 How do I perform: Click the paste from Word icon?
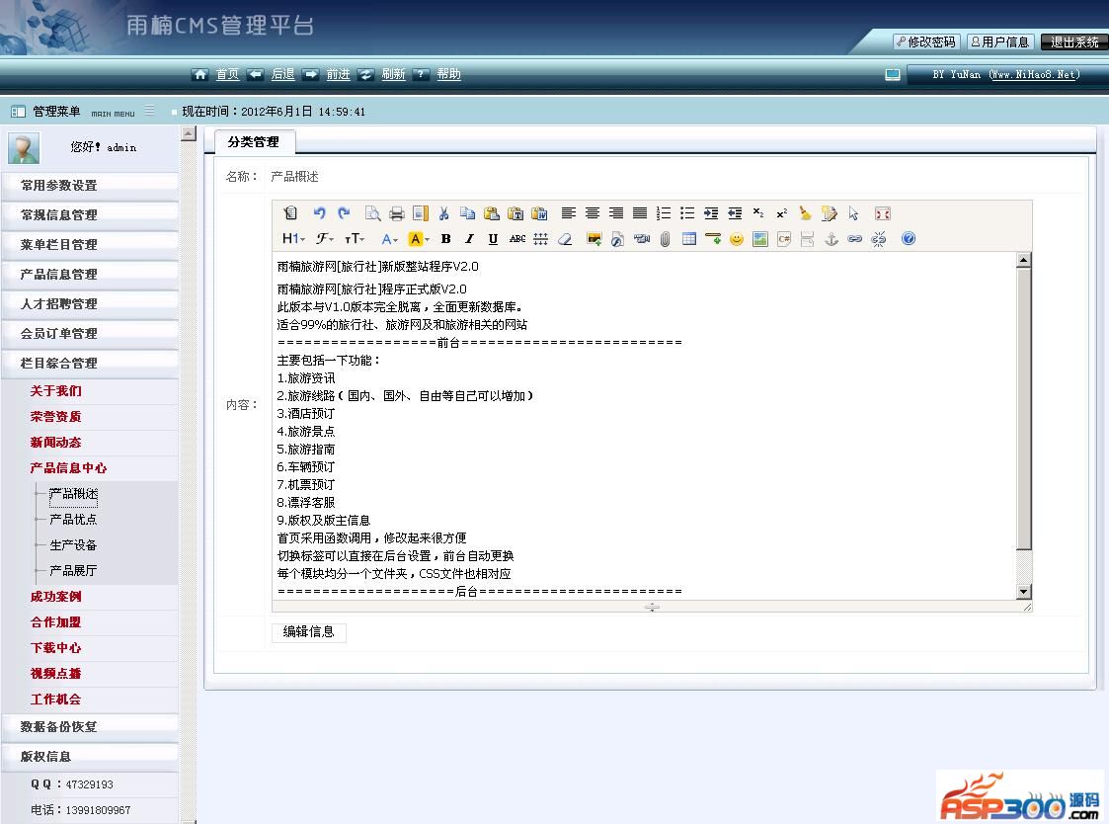539,213
